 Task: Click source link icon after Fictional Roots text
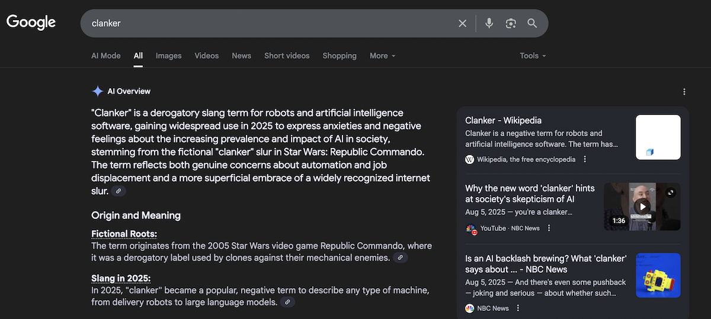coord(401,257)
